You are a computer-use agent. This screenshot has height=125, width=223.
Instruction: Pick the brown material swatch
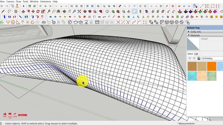pos(192,66)
